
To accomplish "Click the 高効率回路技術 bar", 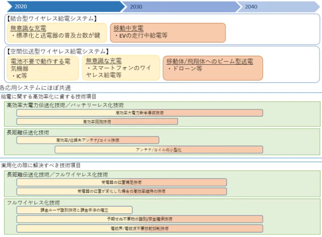I will [x=97, y=122].
